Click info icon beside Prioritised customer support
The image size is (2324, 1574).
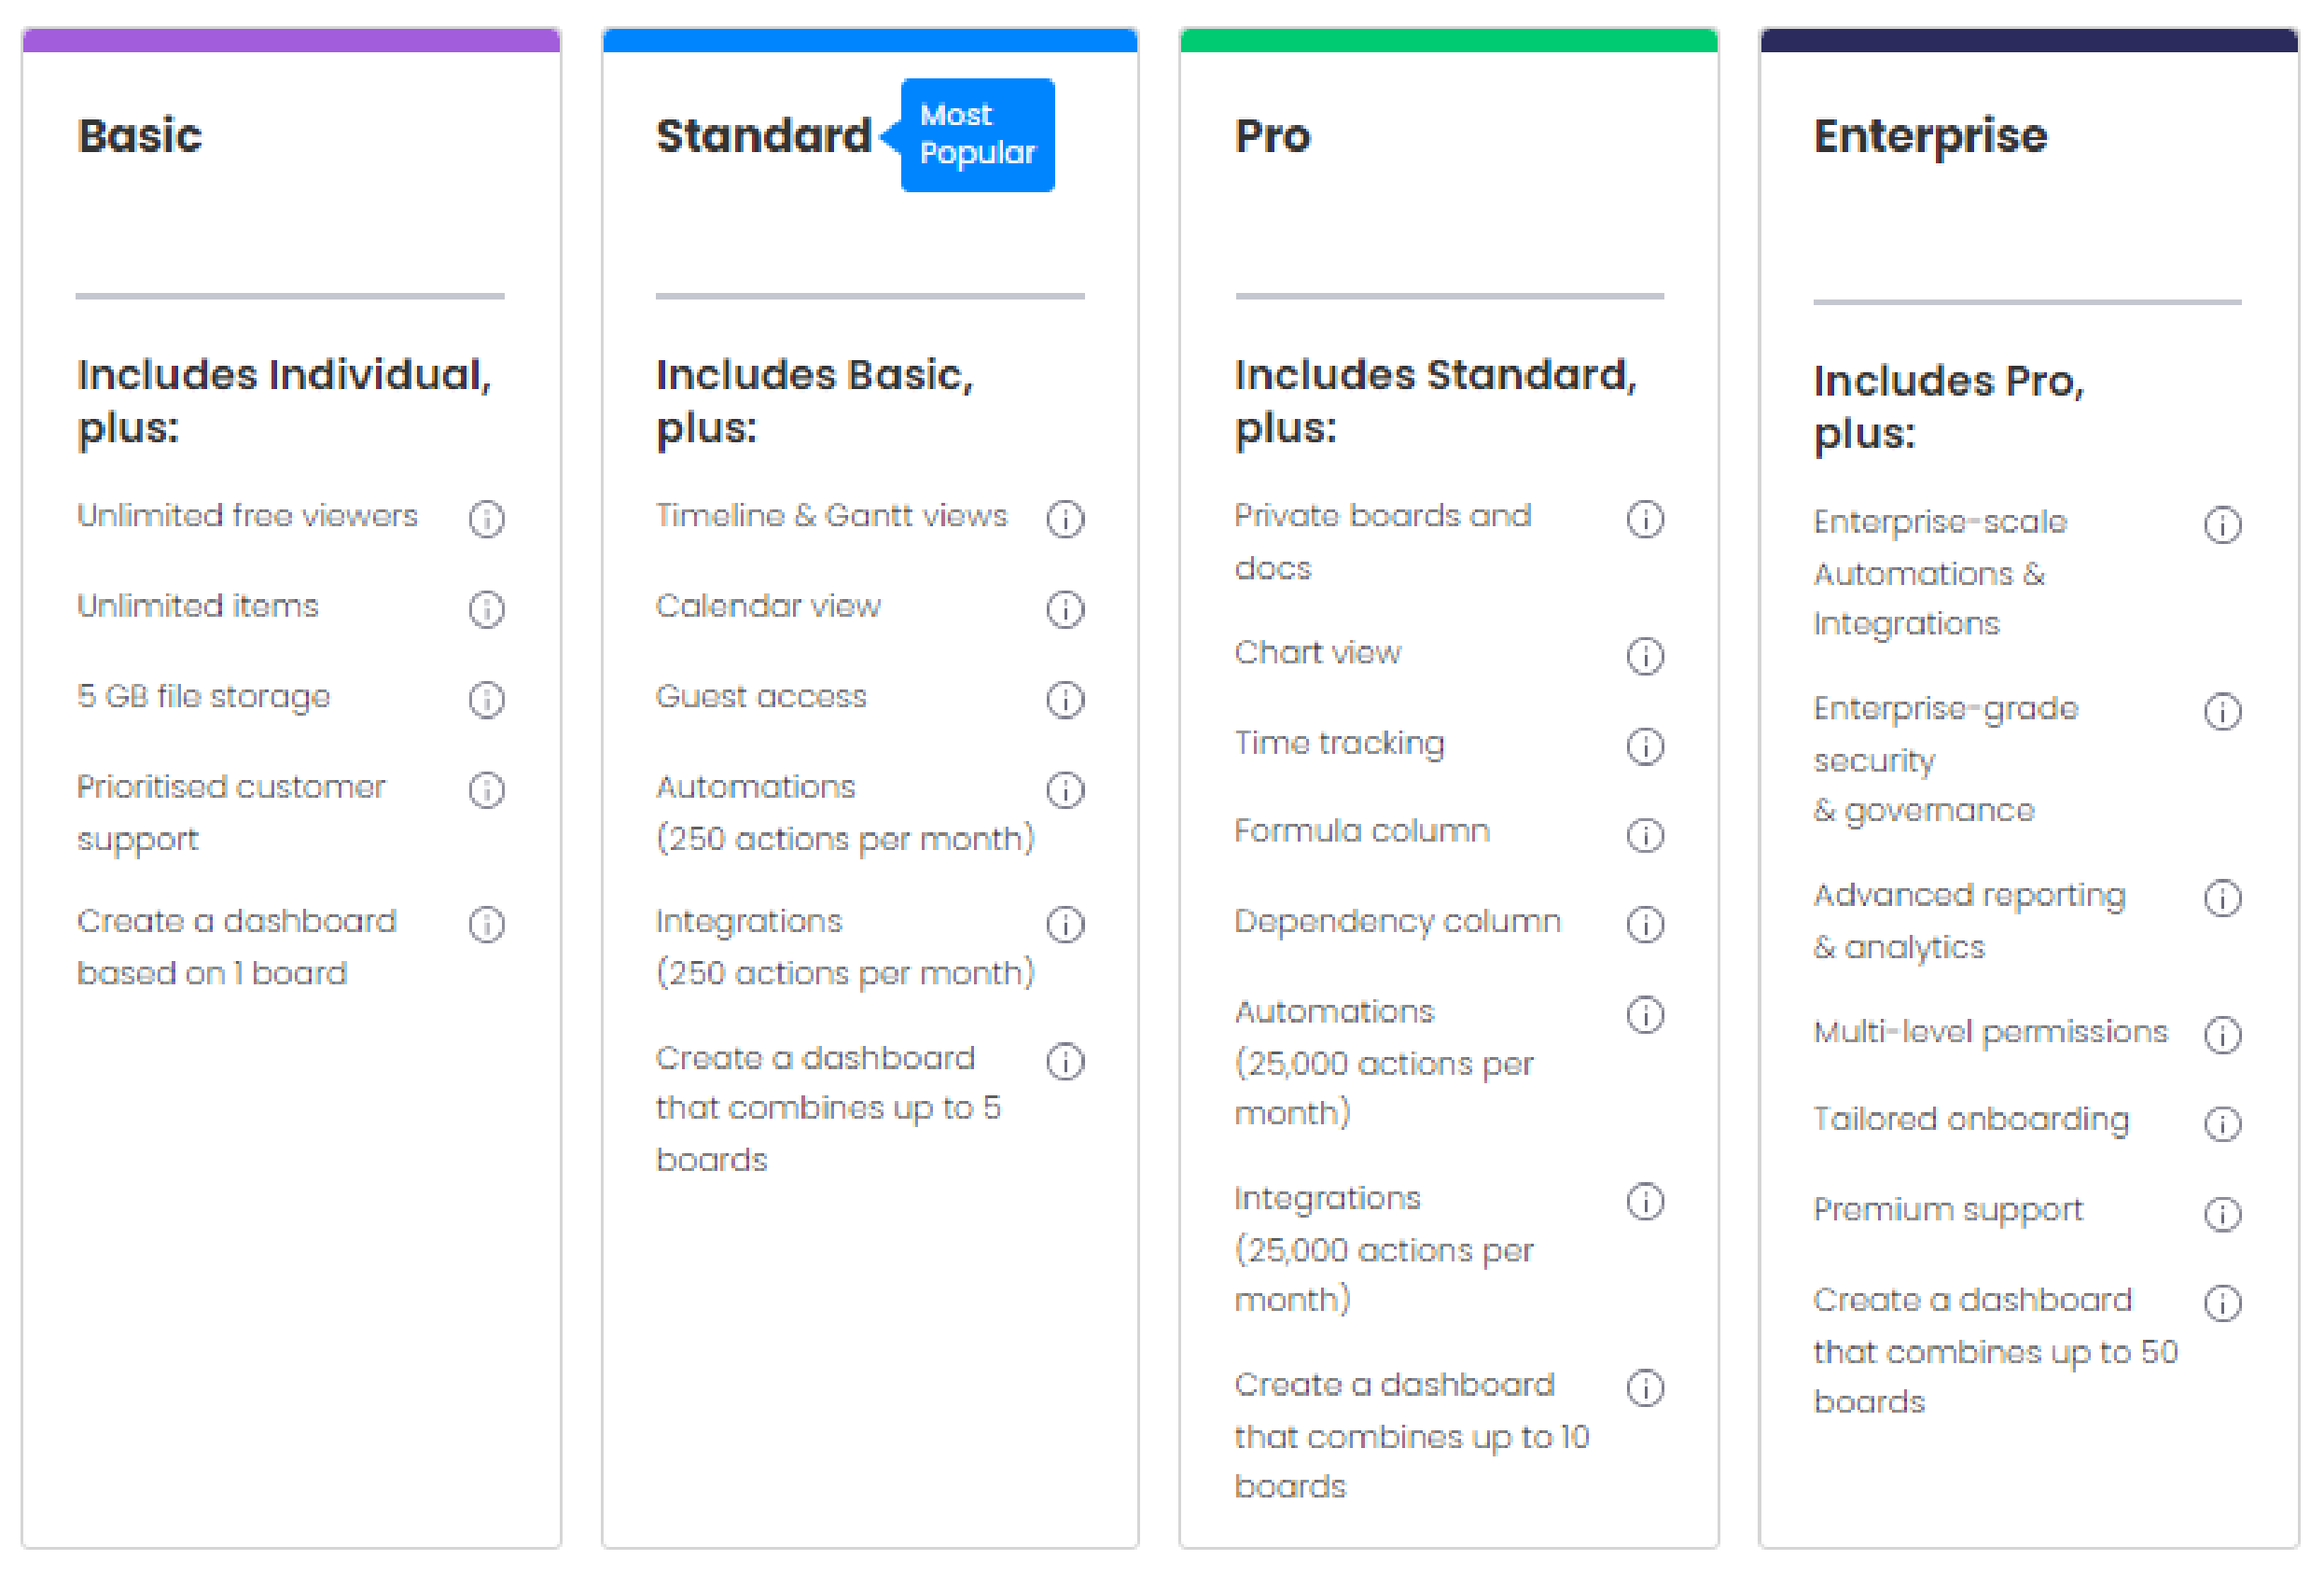tap(487, 790)
